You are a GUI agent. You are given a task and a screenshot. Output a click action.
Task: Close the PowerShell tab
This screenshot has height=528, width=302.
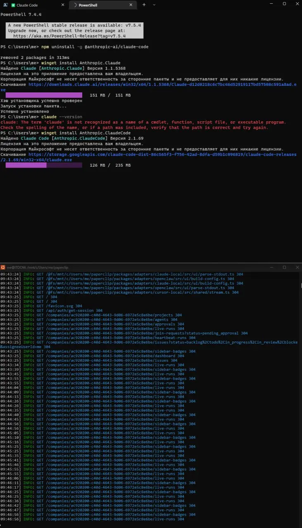pyautogui.click(x=131, y=5)
